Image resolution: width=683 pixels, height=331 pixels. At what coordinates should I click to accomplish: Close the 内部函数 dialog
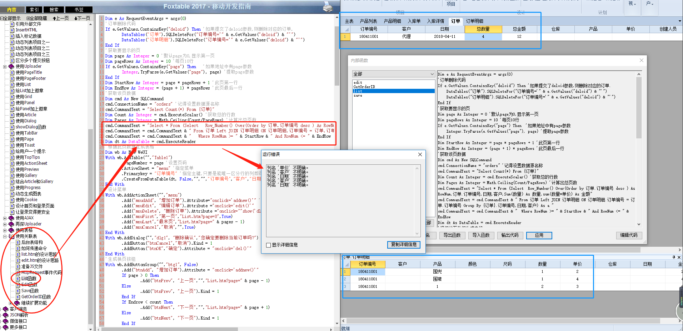point(642,60)
